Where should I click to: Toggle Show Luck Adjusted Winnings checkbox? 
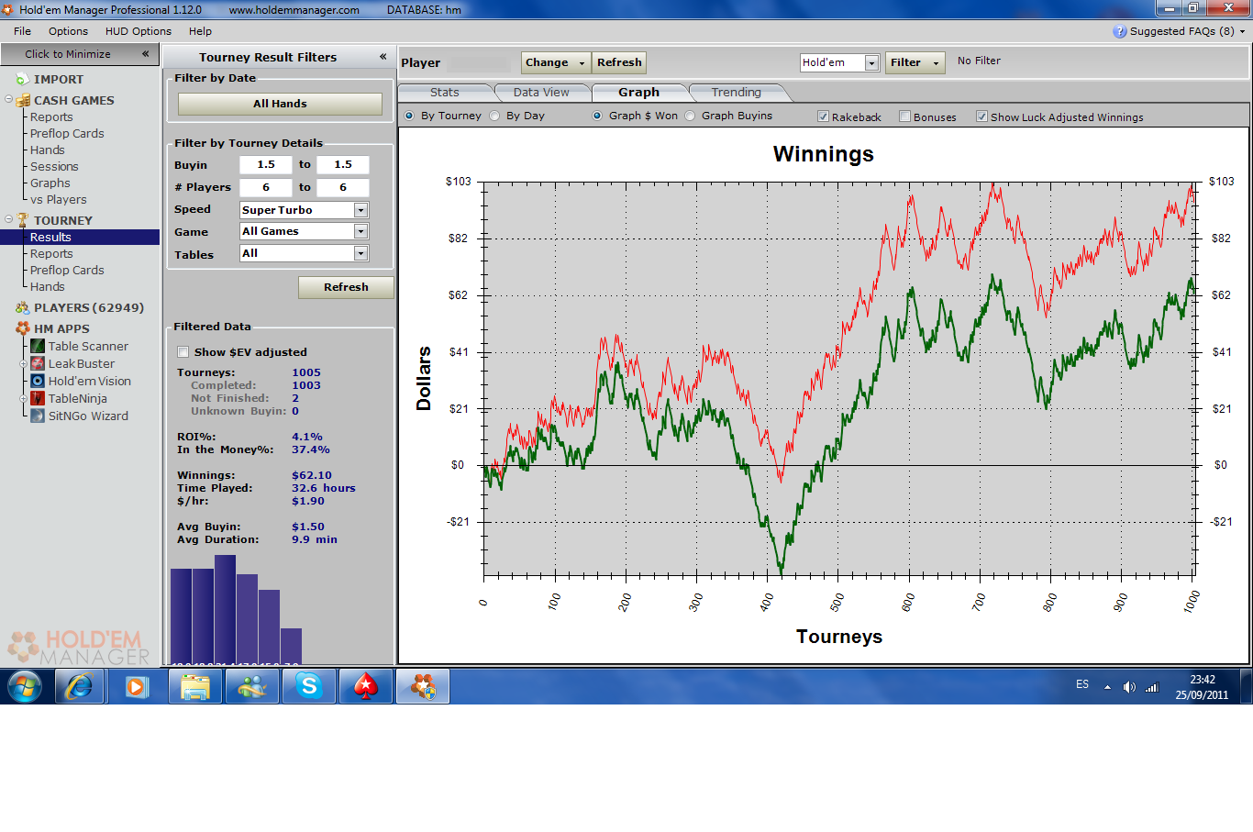(981, 116)
